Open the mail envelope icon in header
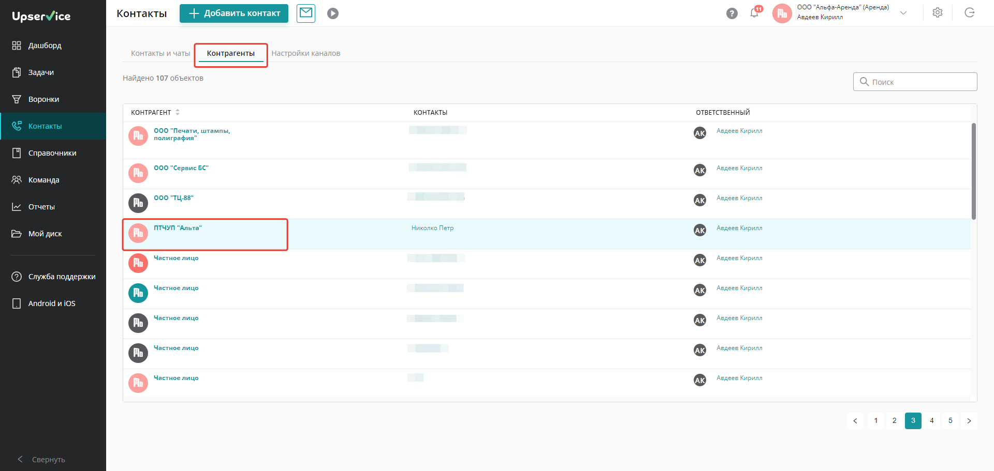Screen dimensions: 994x471 (x=306, y=13)
